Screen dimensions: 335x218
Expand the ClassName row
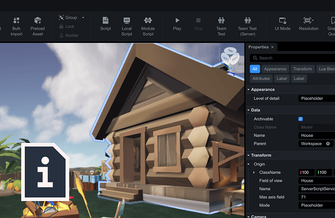254,173
